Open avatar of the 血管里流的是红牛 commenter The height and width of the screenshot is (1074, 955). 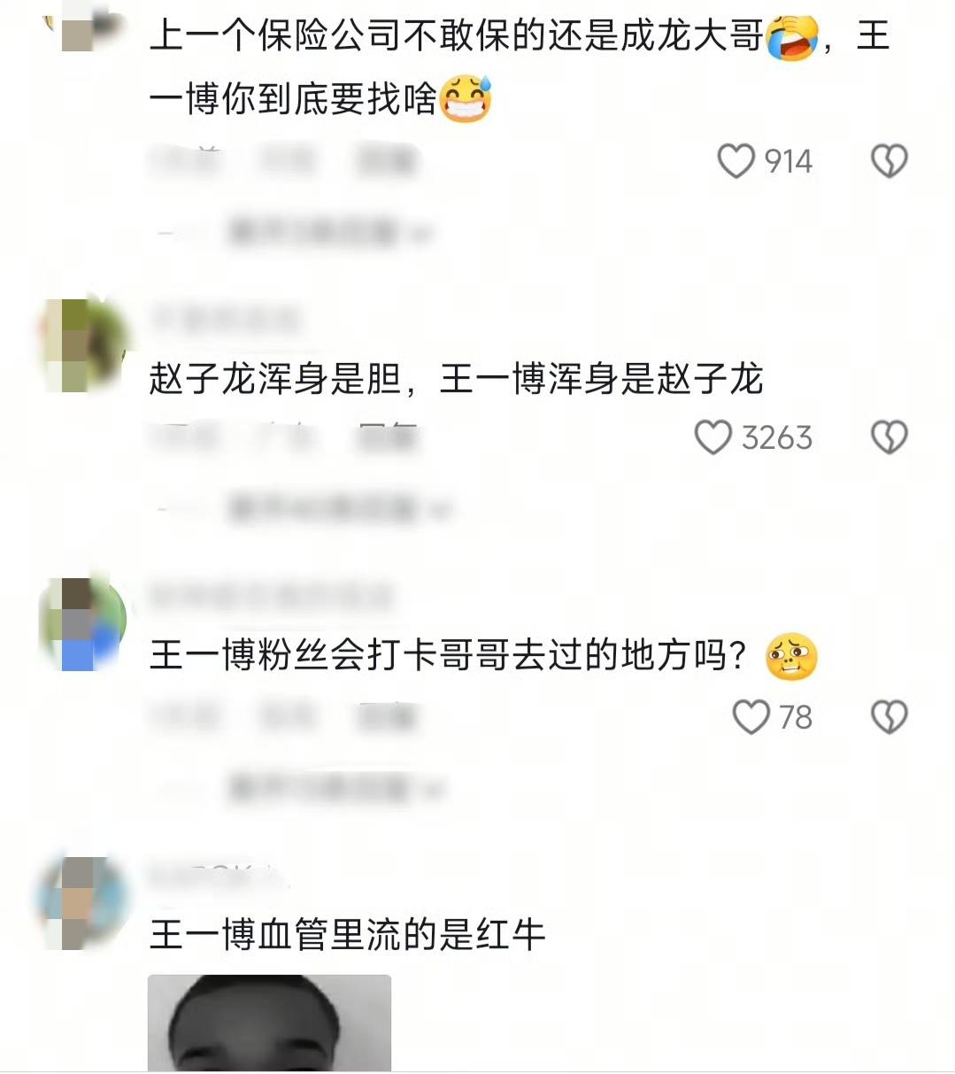pyautogui.click(x=83, y=902)
